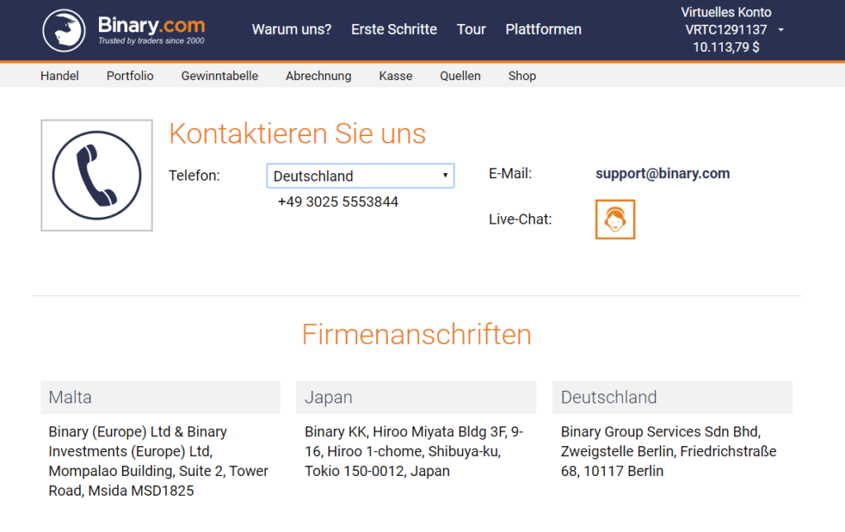Click phone number +49 3025 5553844

pos(338,202)
